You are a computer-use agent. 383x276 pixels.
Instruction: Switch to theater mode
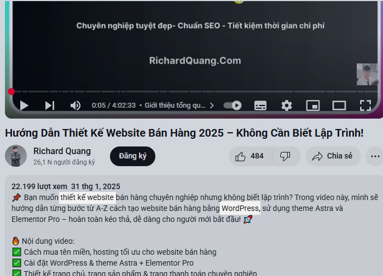339,105
